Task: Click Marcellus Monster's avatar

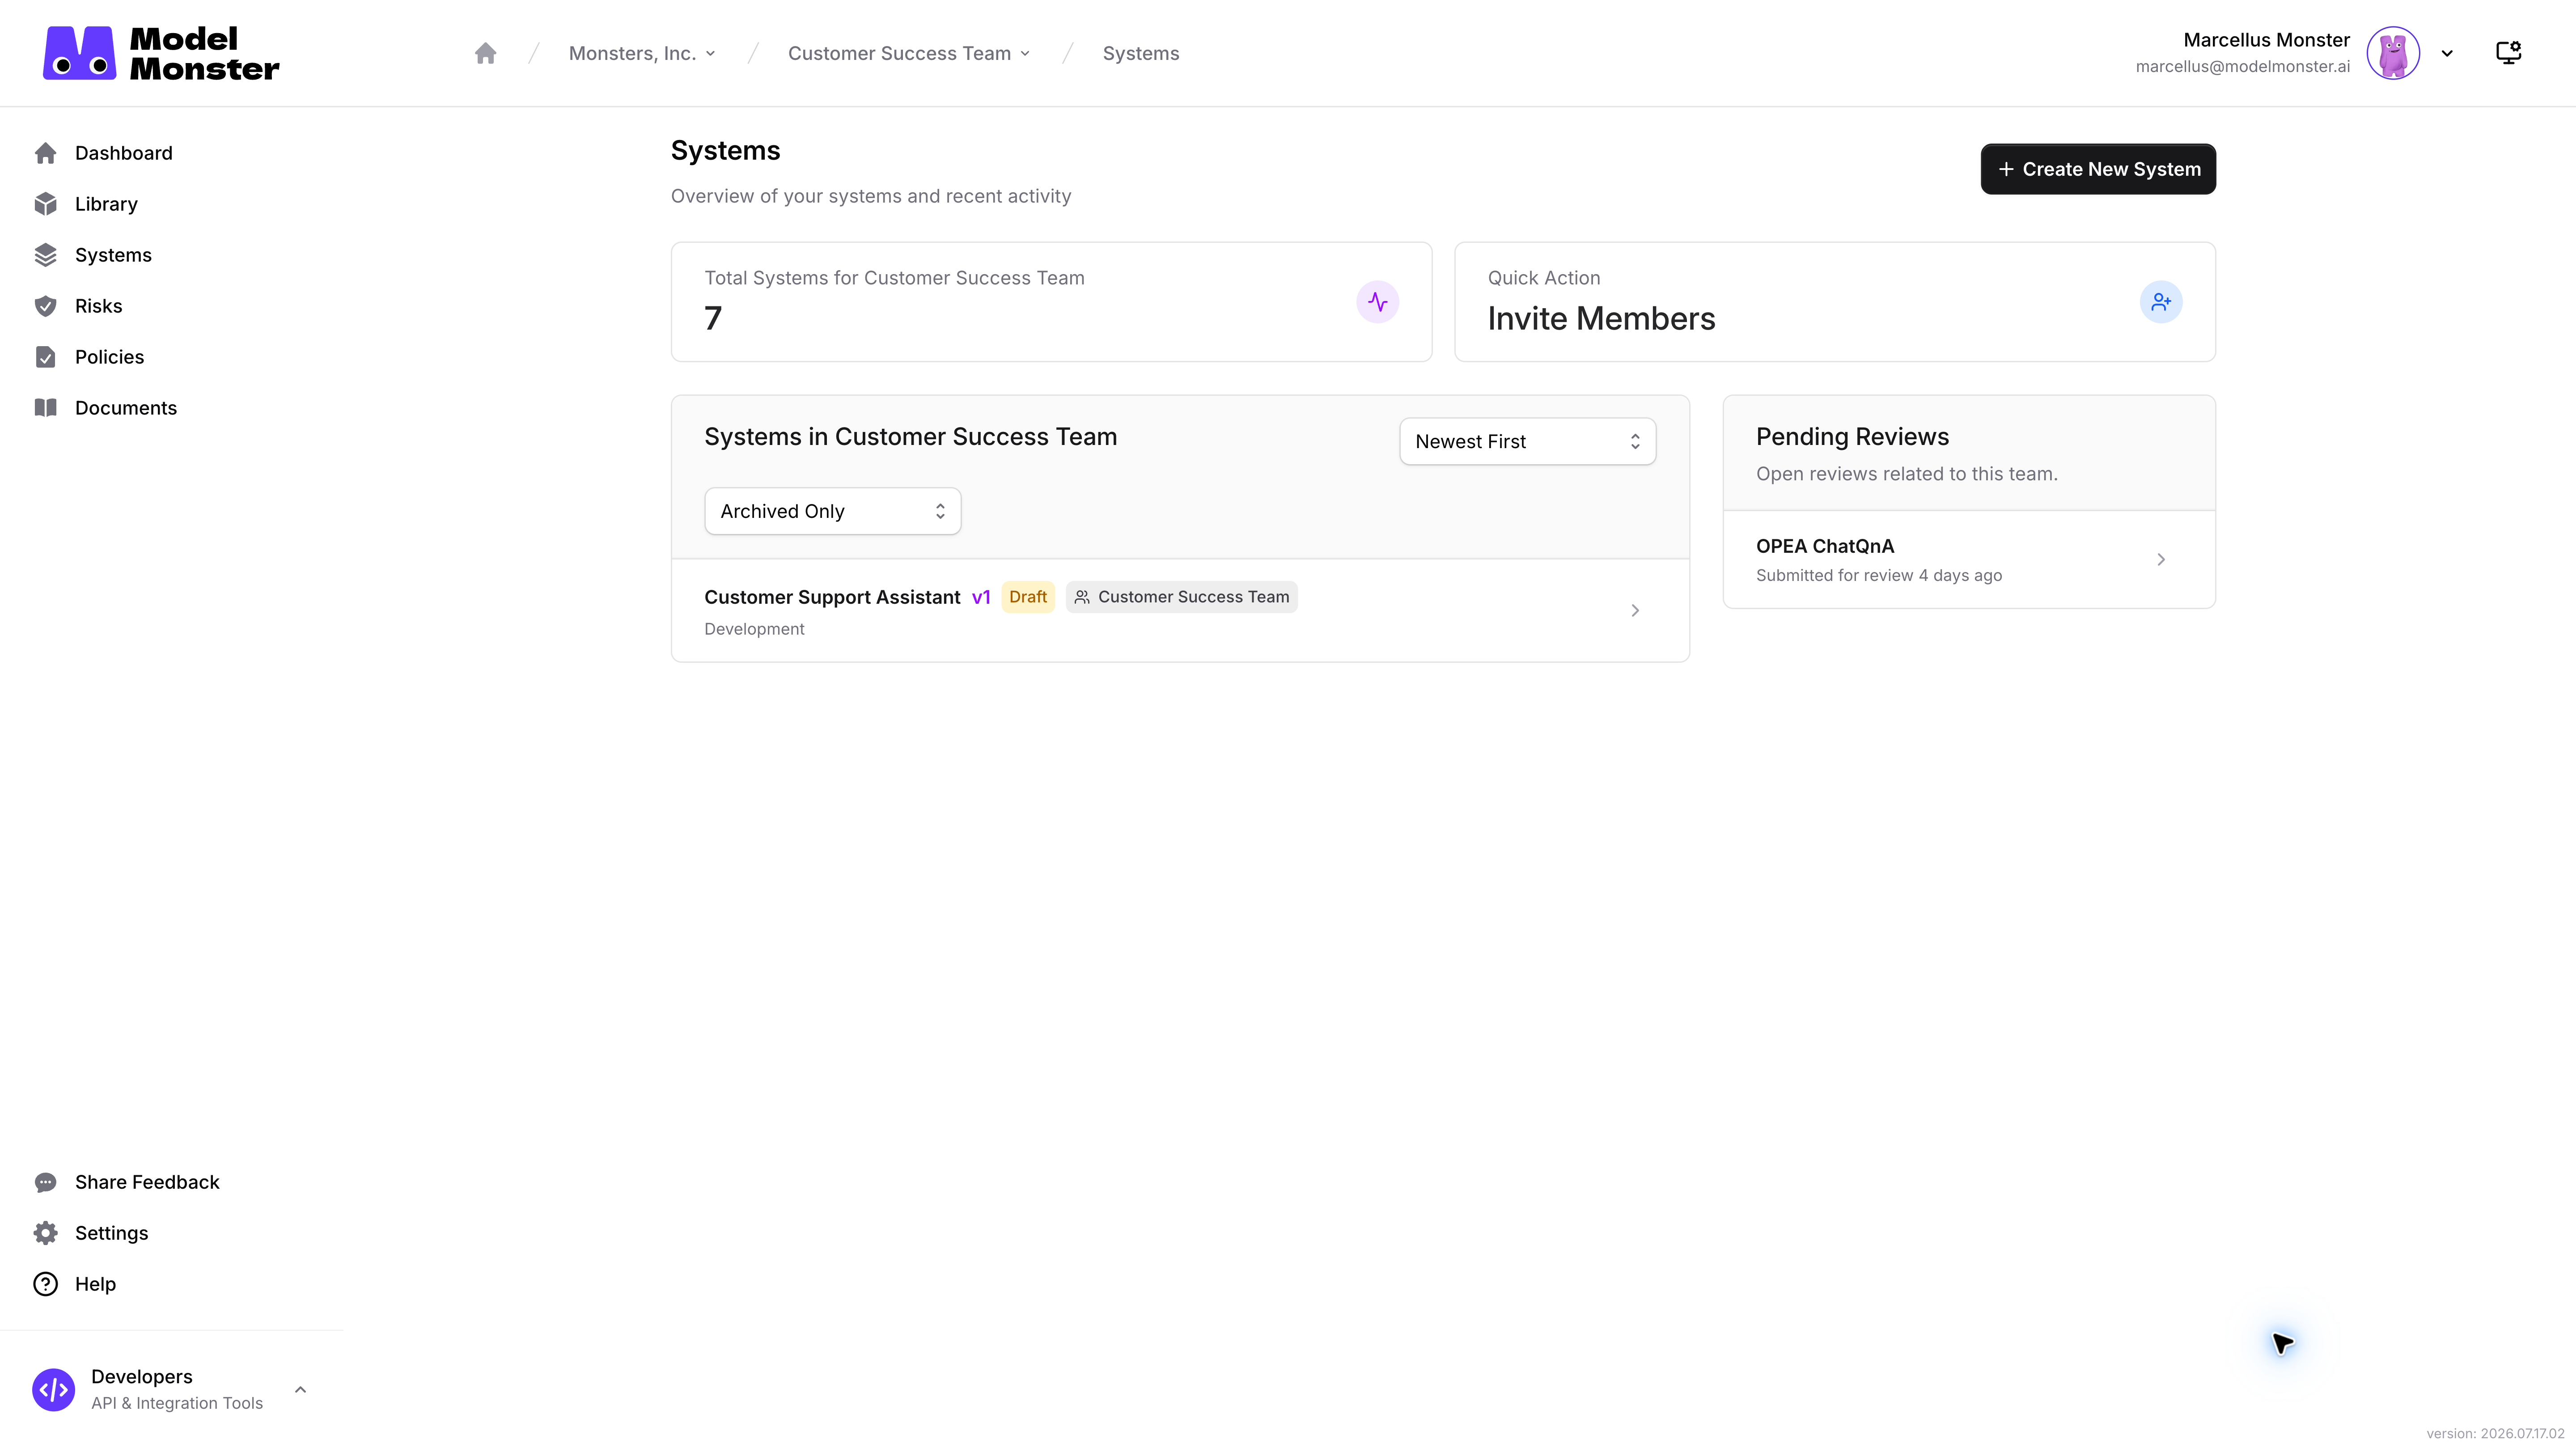Action: click(2392, 53)
